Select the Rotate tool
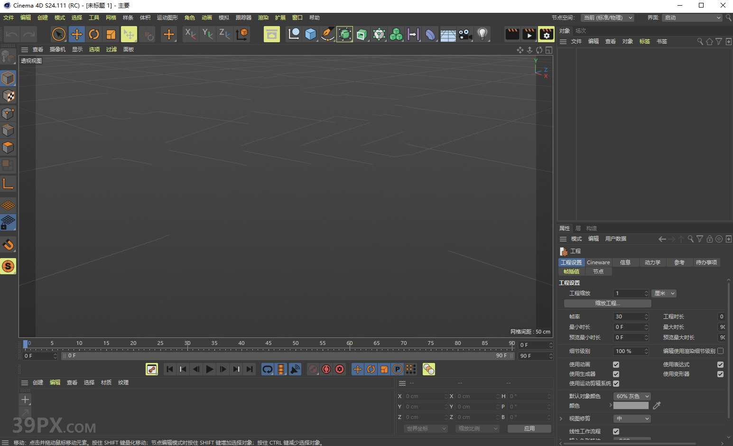 point(94,34)
